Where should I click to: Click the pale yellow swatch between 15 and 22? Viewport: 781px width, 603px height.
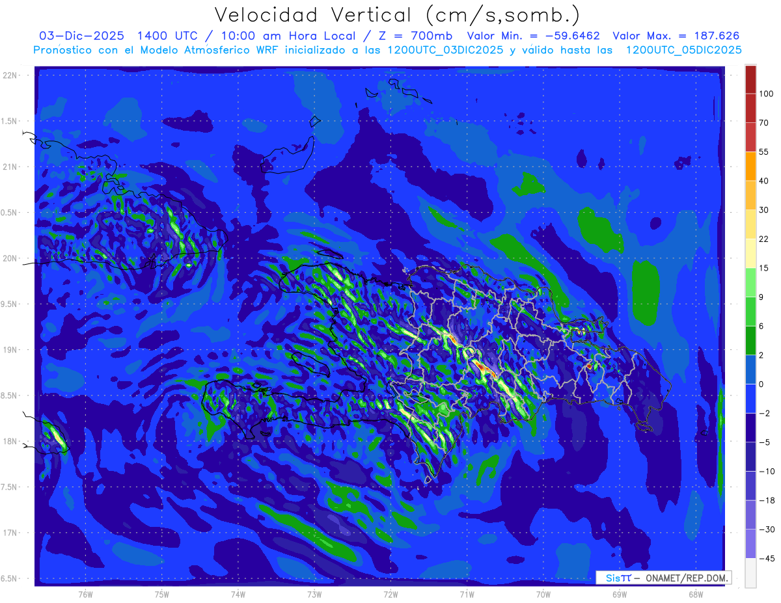pos(750,253)
